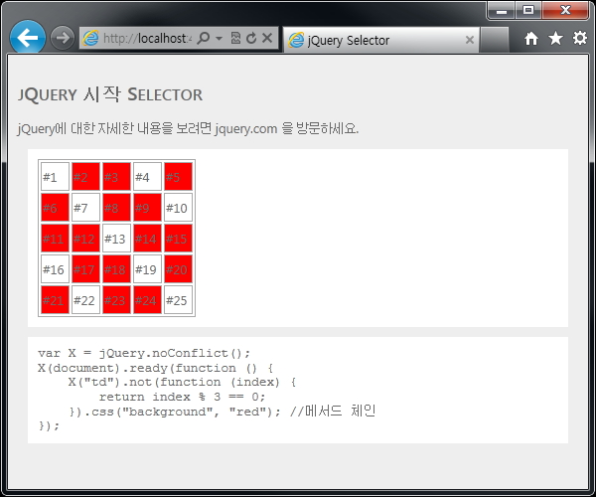This screenshot has width=596, height=497.
Task: Click red cell #8
Action: [116, 207]
